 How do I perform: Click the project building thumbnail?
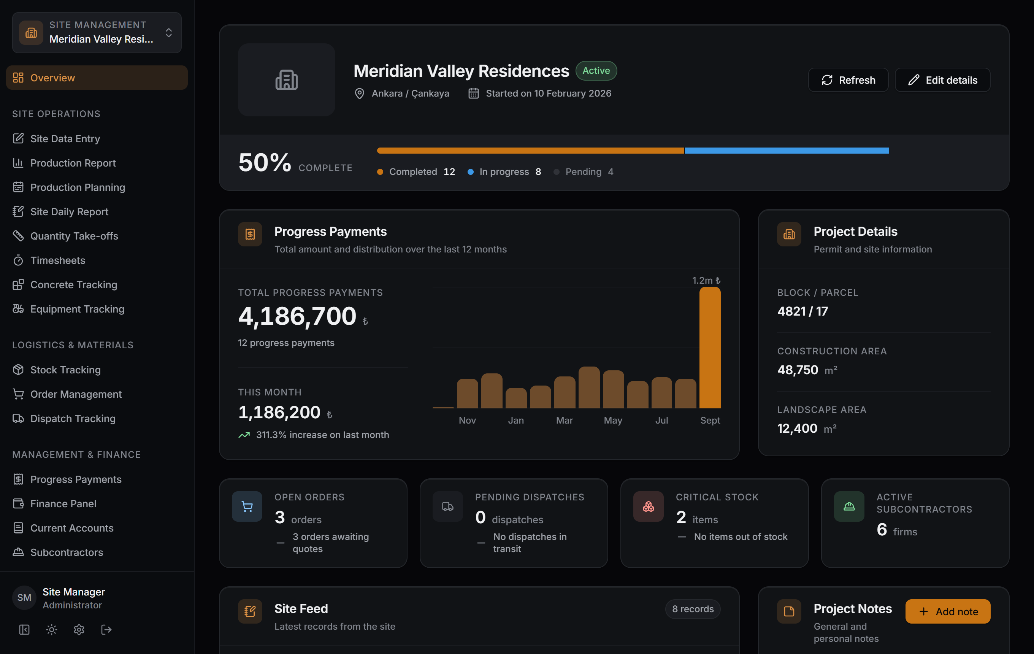point(286,80)
